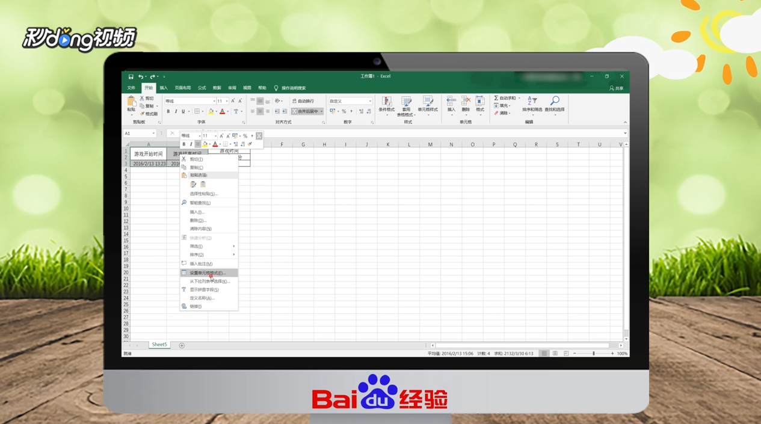Click the Share (共享) person icon

pyautogui.click(x=612, y=88)
